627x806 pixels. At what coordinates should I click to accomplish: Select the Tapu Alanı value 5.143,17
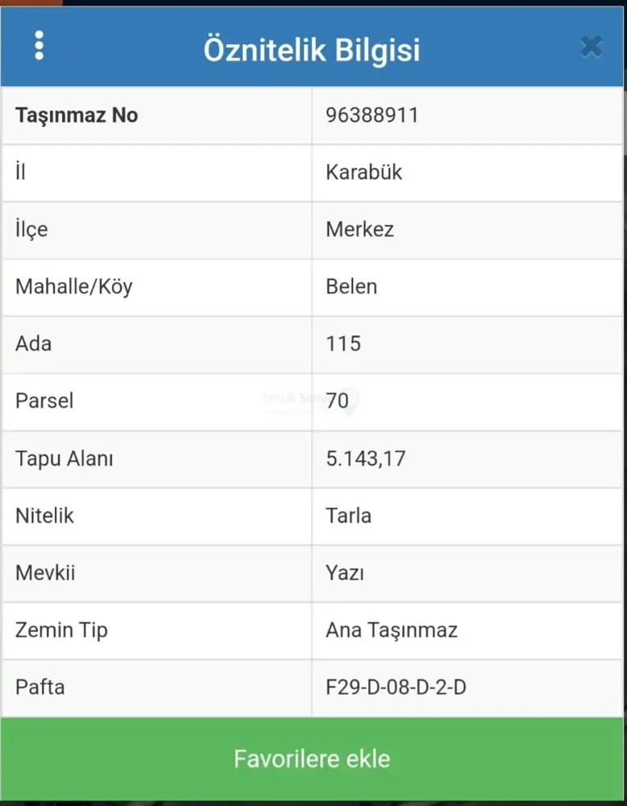[x=365, y=459]
